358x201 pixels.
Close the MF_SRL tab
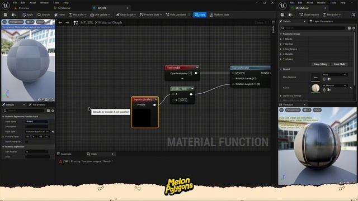(x=128, y=8)
